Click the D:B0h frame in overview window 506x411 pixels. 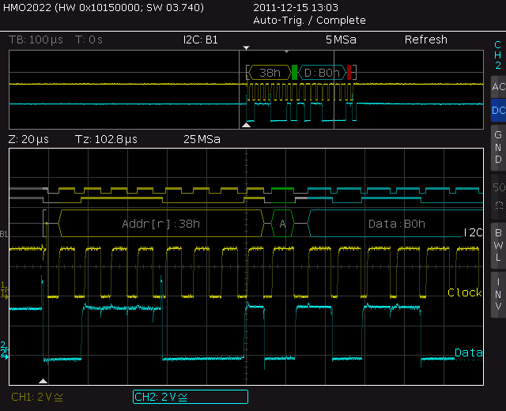pyautogui.click(x=322, y=73)
